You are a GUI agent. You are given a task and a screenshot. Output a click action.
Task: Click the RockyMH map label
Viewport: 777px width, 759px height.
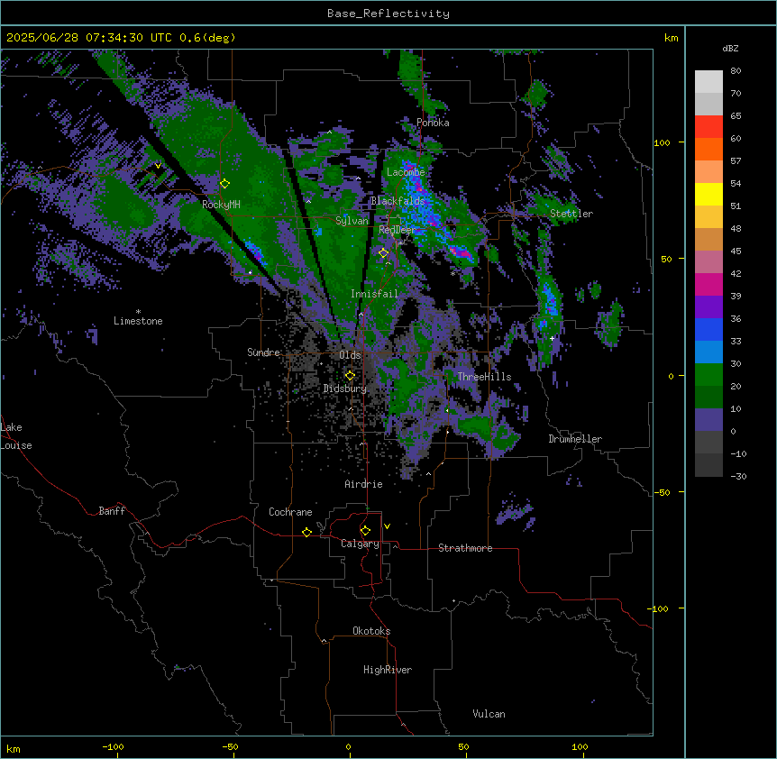[221, 205]
